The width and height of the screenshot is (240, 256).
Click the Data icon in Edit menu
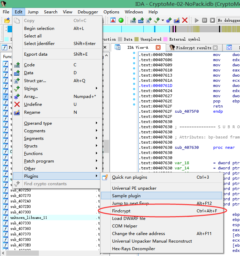coord(17,73)
